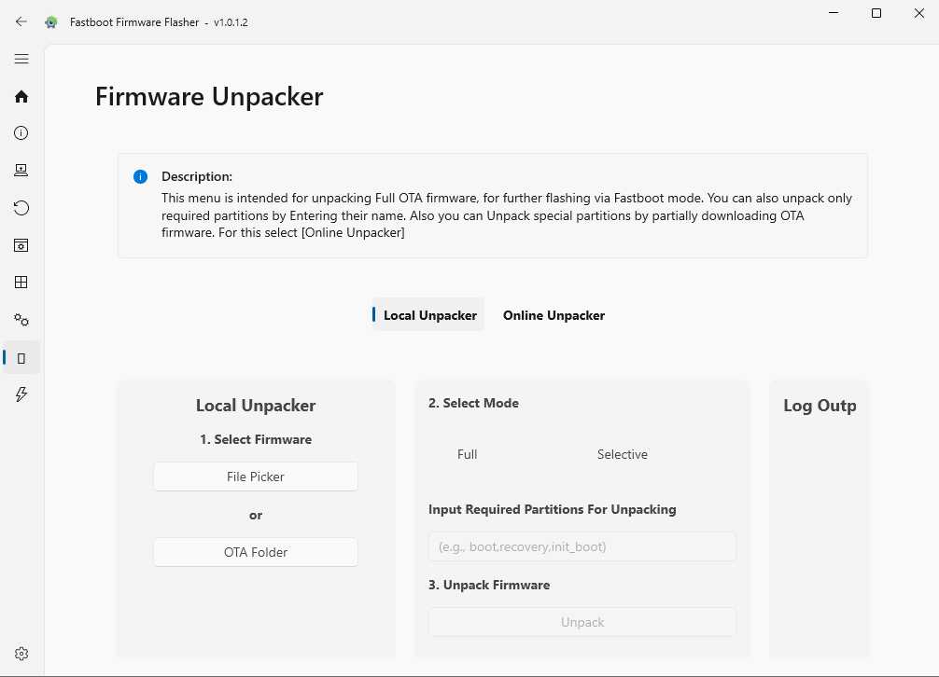939x677 pixels.
Task: Go to the Home page in sidebar
Action: pyautogui.click(x=21, y=96)
